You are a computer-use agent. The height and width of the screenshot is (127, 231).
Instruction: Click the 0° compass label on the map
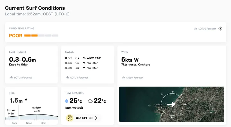tap(172, 92)
